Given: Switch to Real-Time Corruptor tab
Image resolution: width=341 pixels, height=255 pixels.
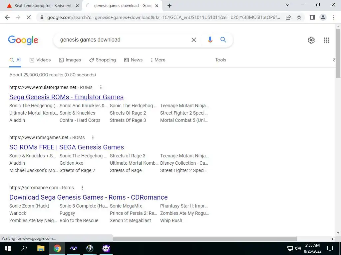Looking at the screenshot, I should click(x=41, y=6).
